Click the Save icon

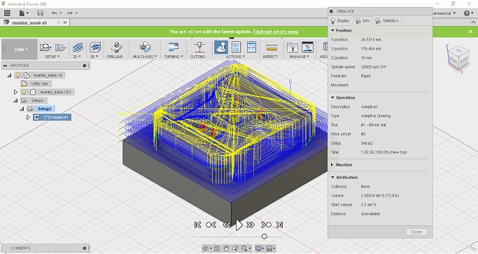[40, 13]
